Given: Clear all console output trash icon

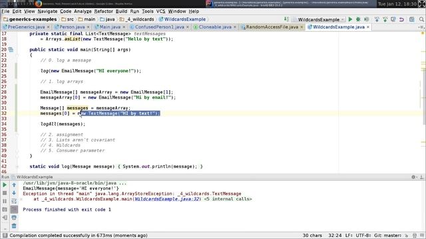Looking at the screenshot, I should 14,226.
